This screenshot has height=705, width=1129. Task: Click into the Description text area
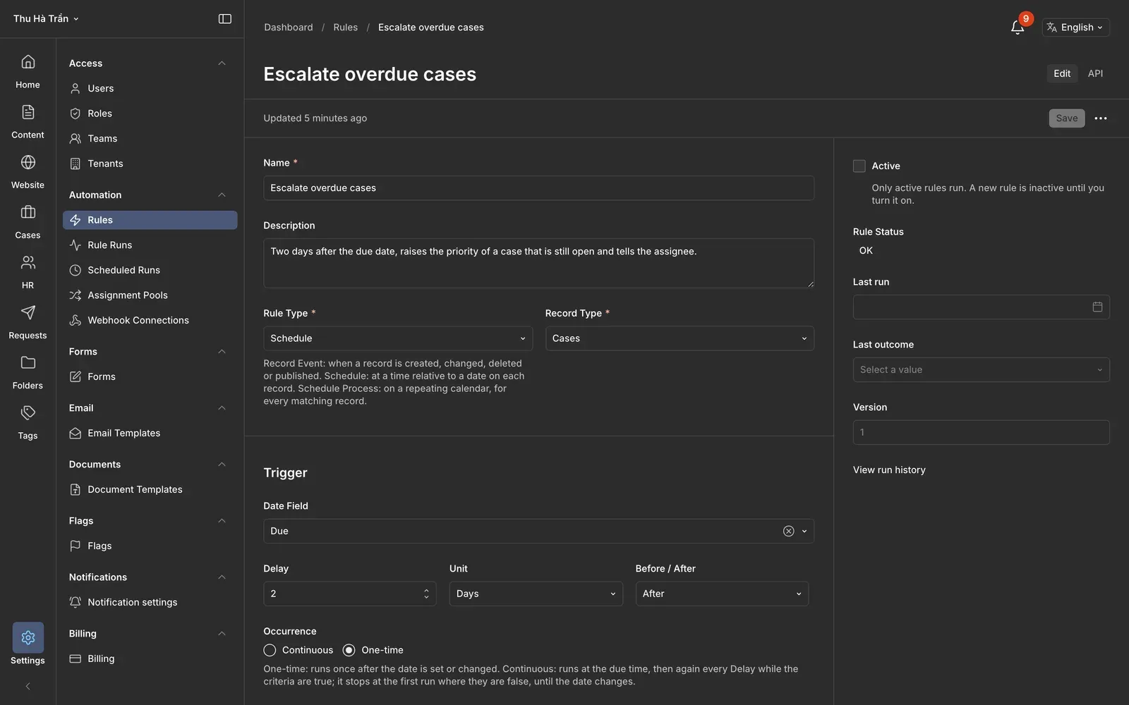(538, 263)
